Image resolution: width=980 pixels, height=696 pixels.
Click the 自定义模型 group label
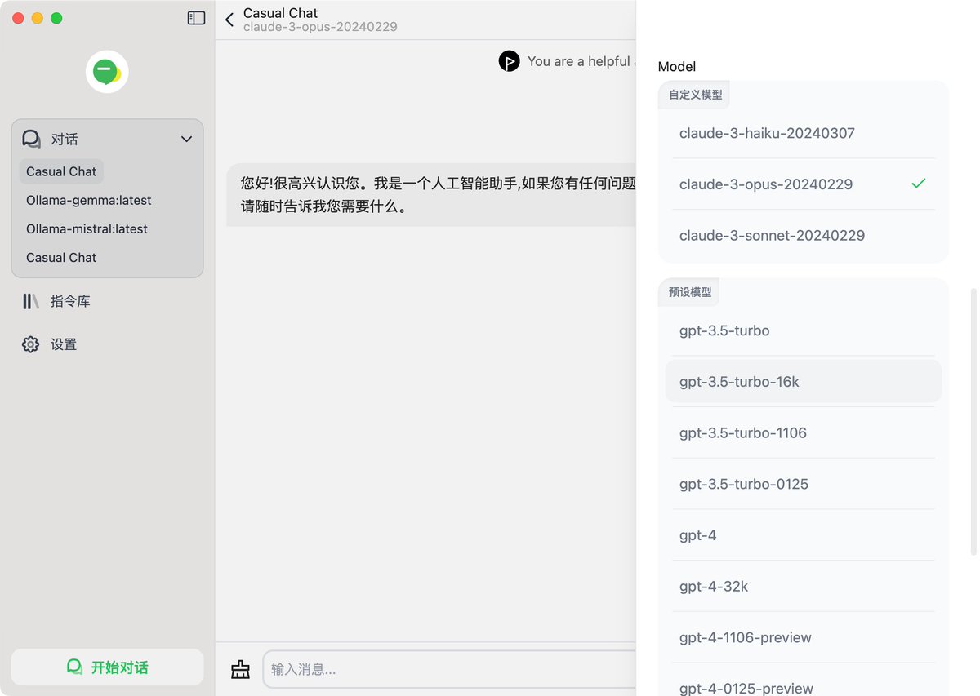[696, 95]
